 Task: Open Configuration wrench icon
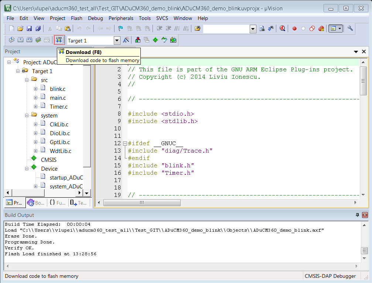pos(350,28)
